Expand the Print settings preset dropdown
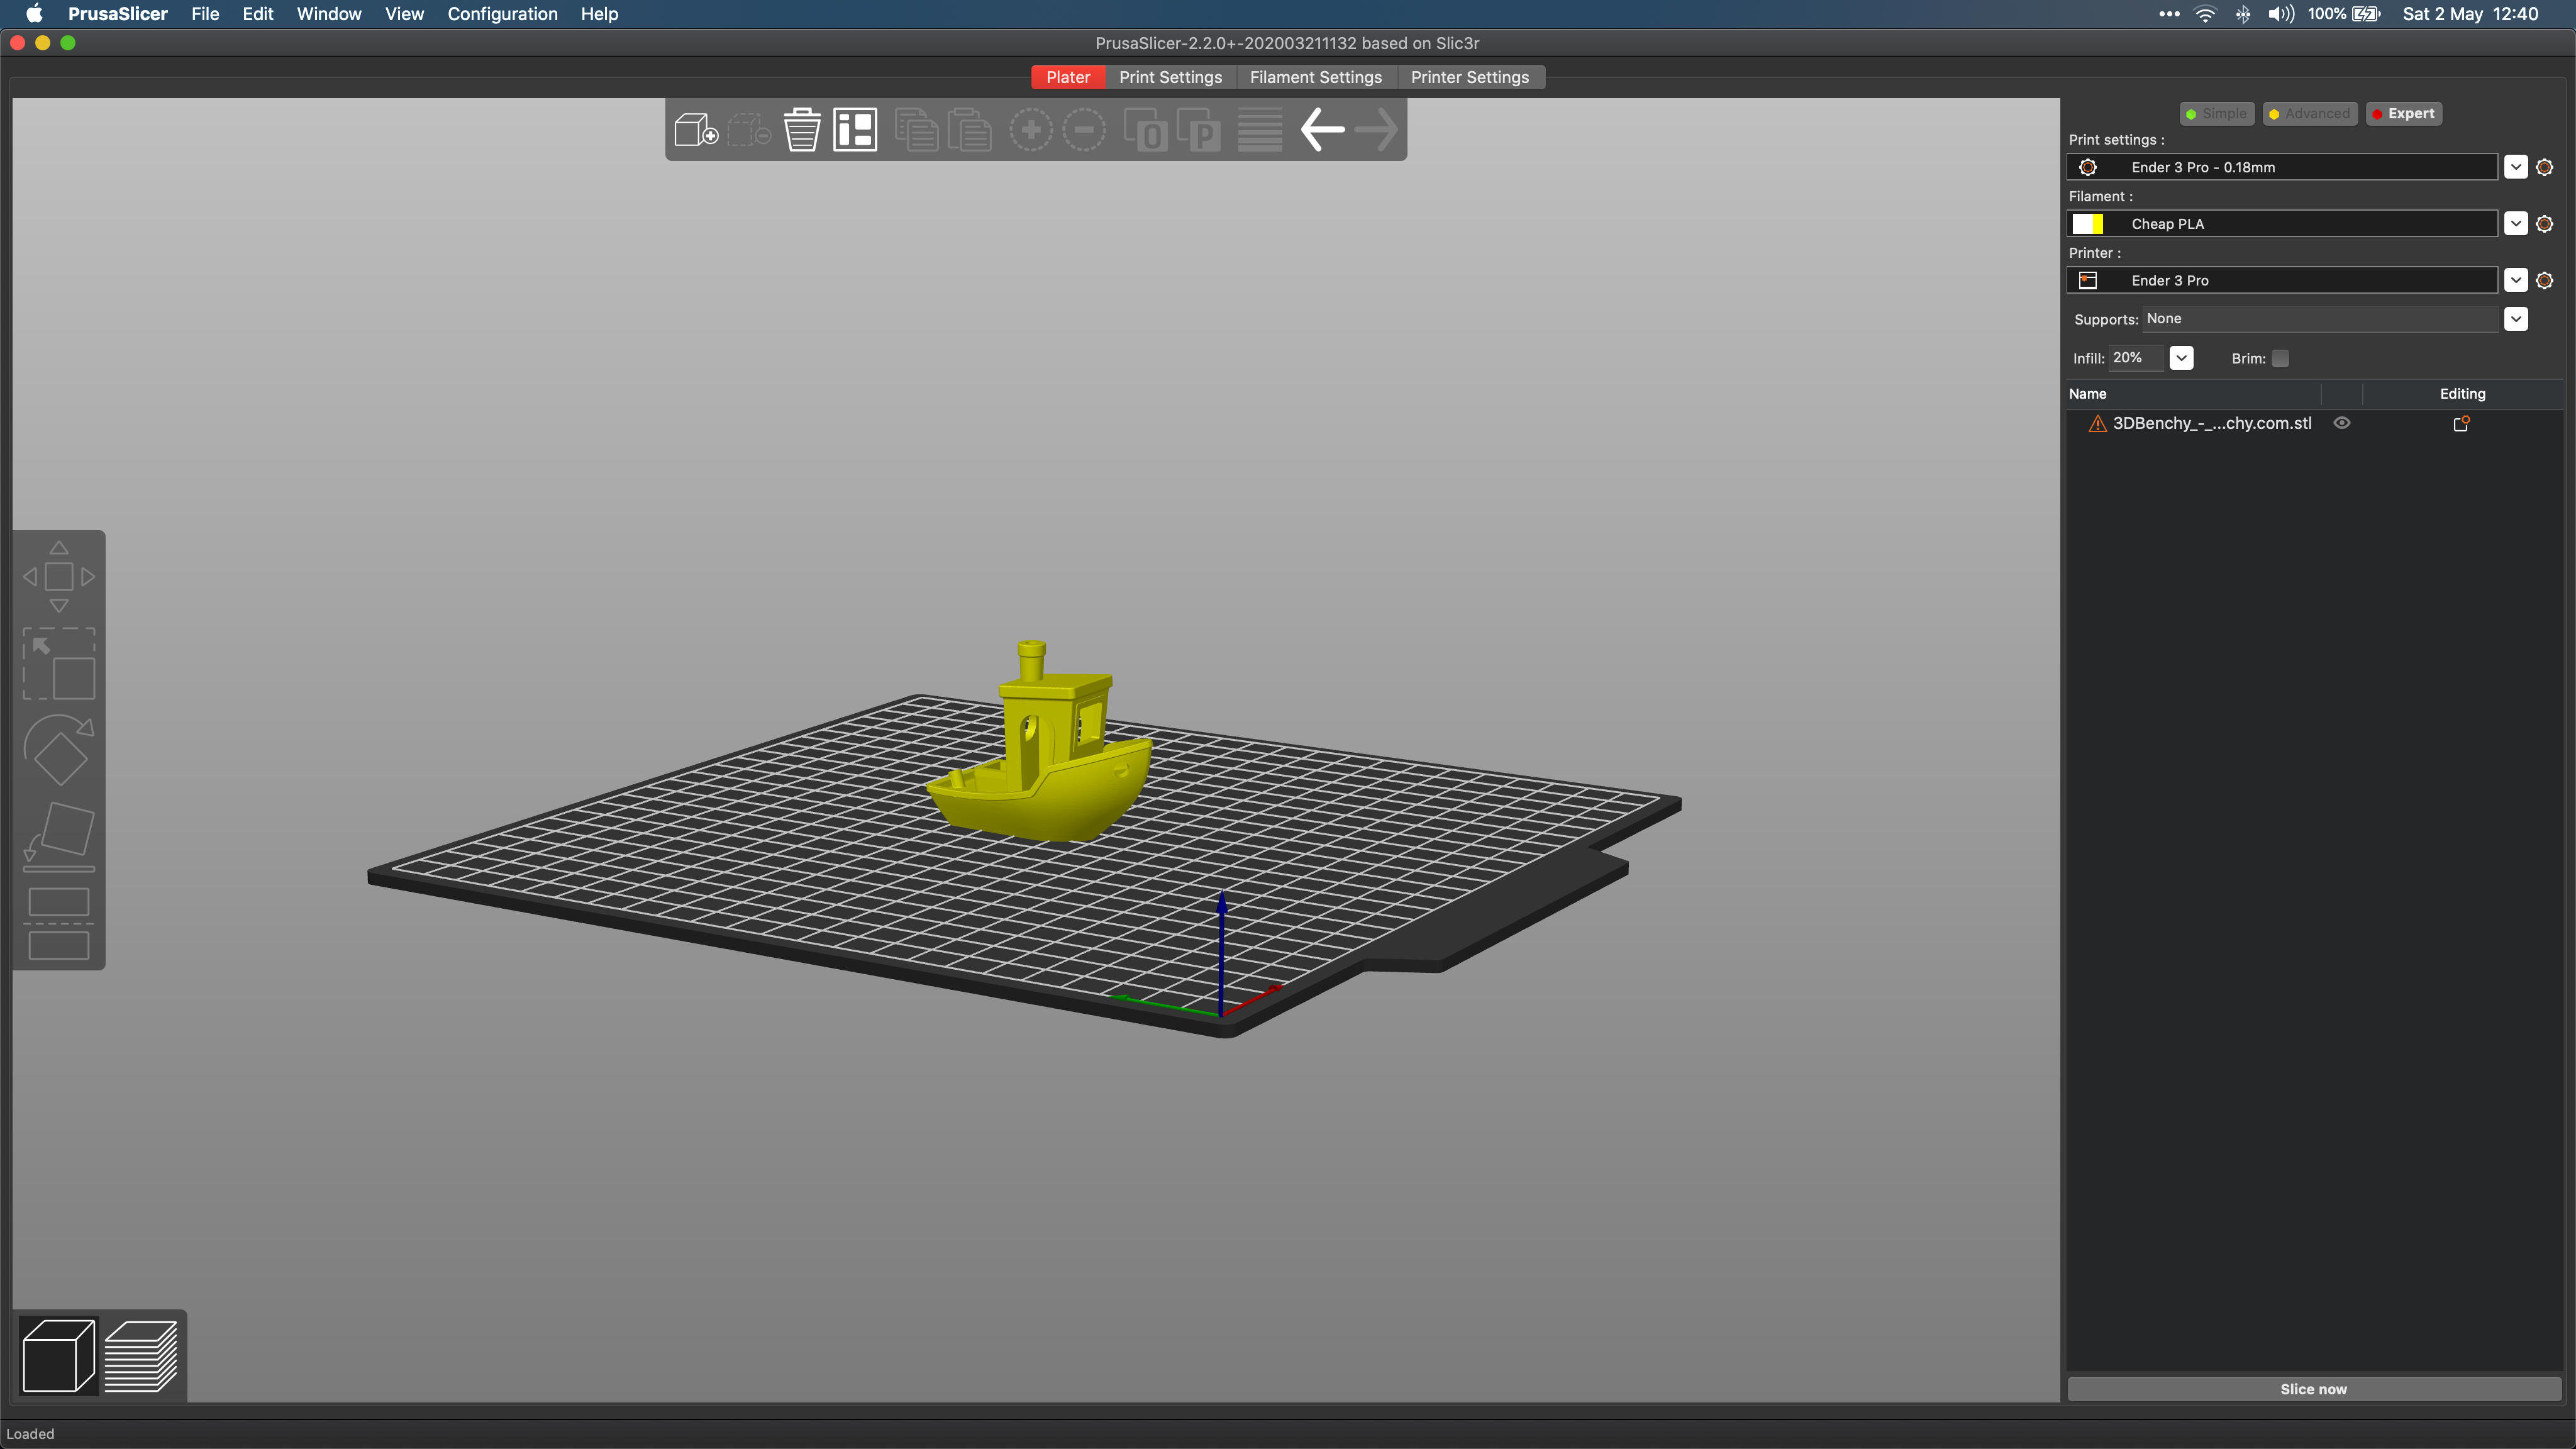Viewport: 2576px width, 1449px height. pos(2516,167)
